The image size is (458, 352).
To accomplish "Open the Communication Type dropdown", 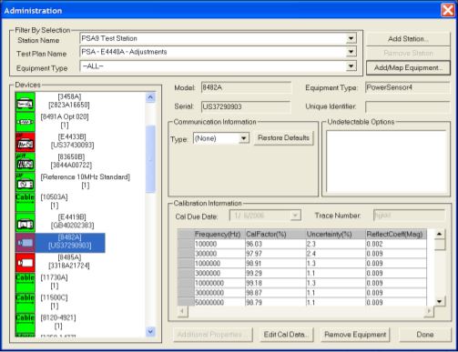I will pos(243,138).
